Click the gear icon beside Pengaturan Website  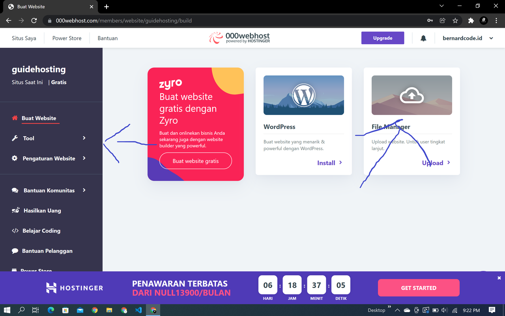[x=15, y=158]
